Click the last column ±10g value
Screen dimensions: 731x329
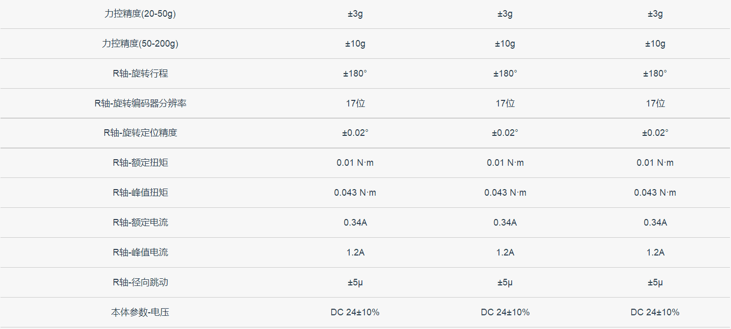click(655, 44)
